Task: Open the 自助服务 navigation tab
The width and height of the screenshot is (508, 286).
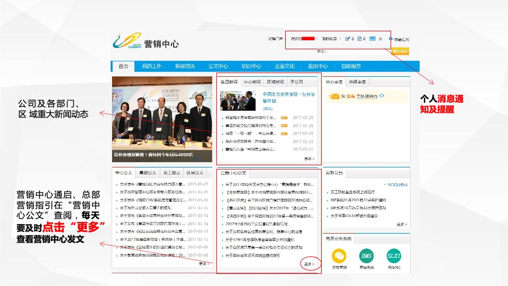Action: 351,66
